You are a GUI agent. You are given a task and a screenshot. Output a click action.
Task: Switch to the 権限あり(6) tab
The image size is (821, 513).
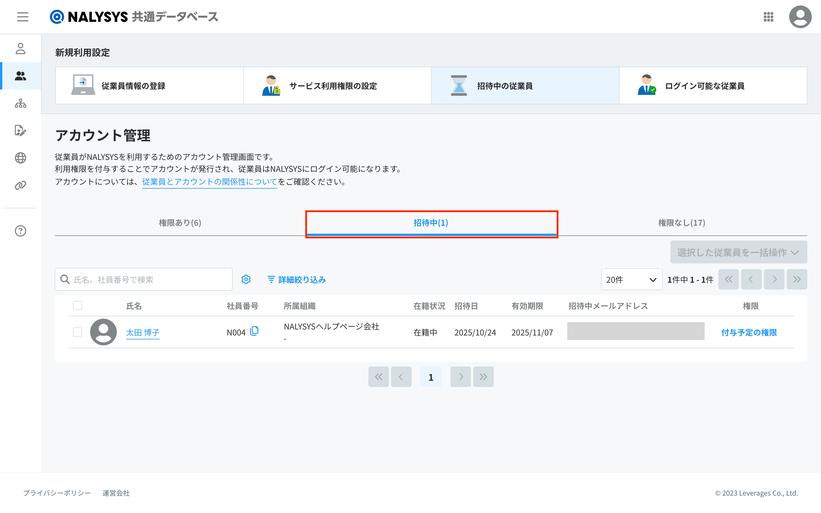coord(180,223)
